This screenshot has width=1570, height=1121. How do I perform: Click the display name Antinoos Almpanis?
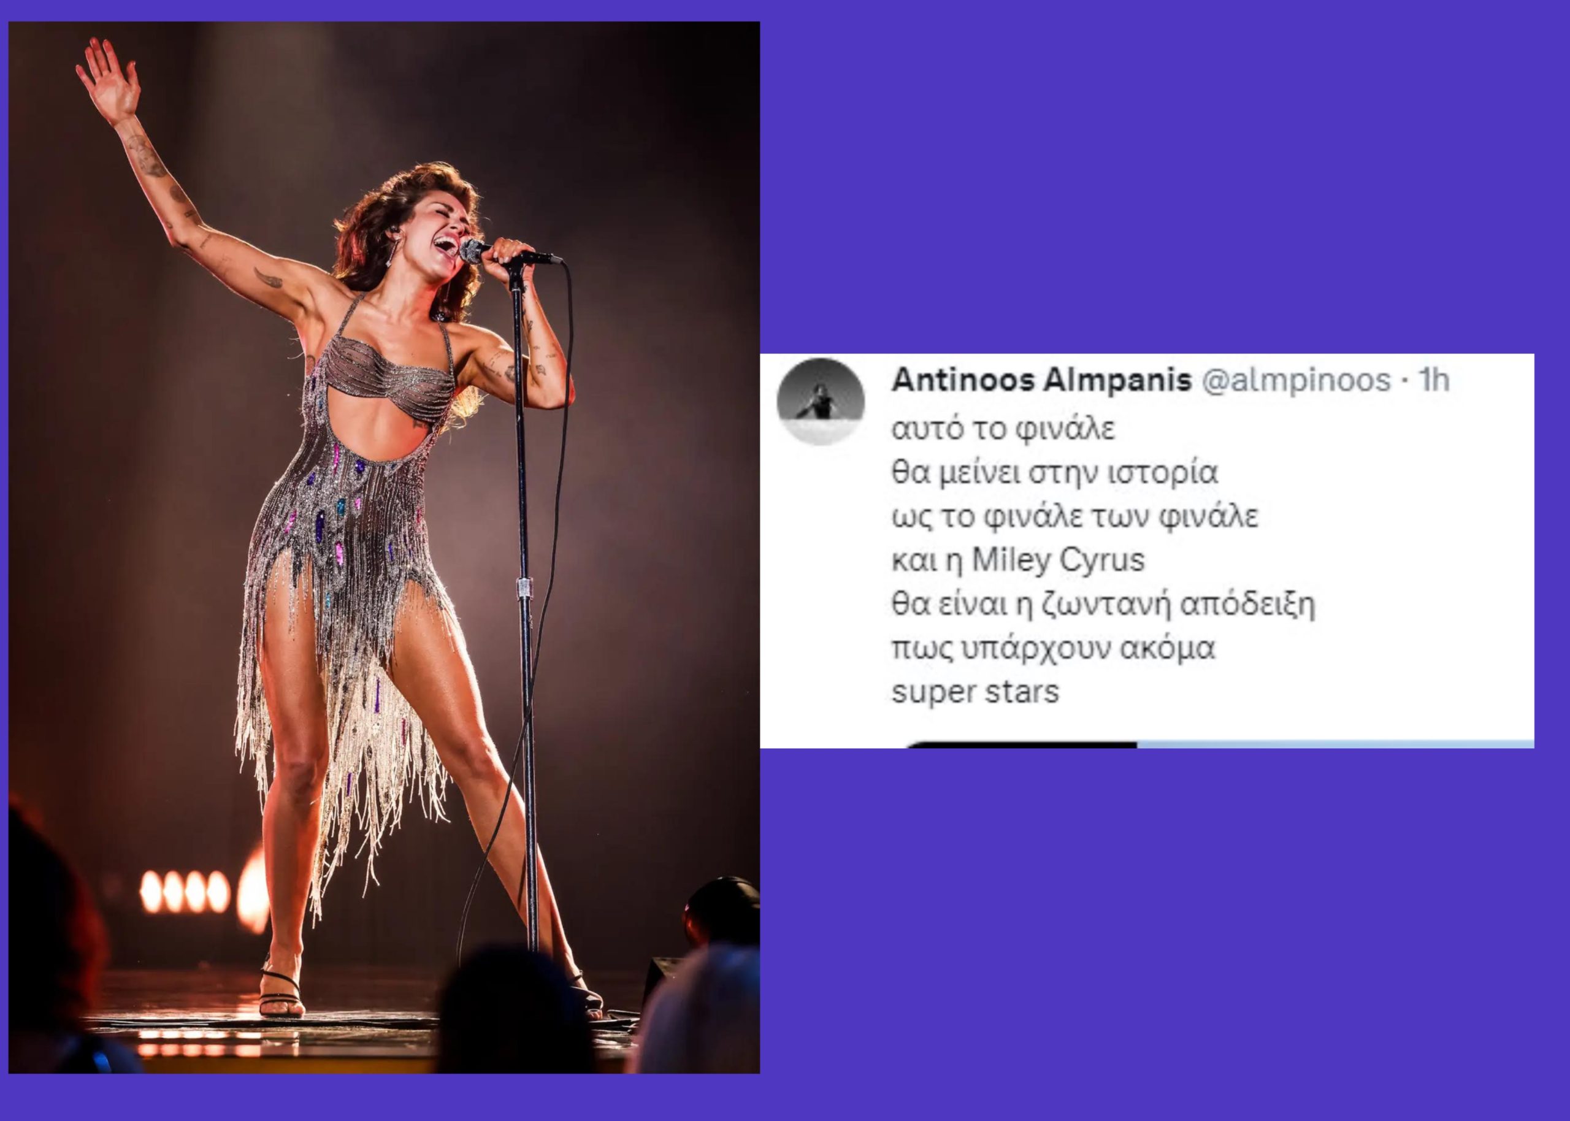pyautogui.click(x=1042, y=380)
